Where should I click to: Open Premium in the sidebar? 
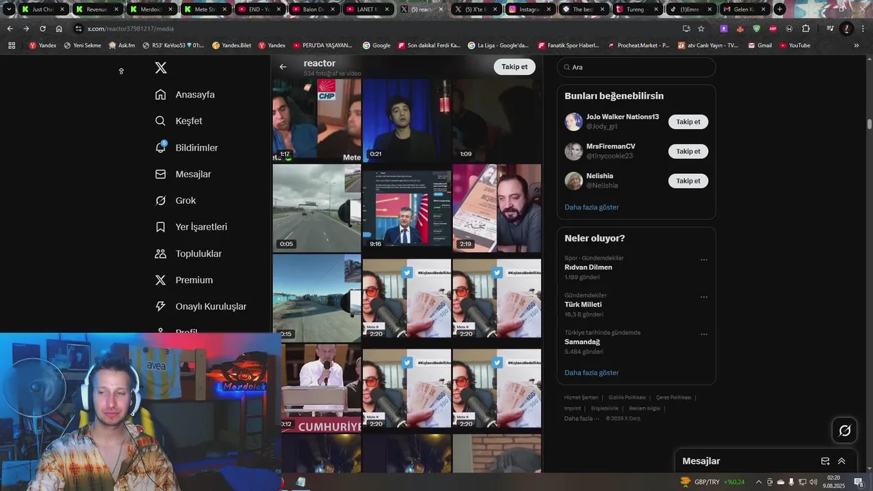pos(184,280)
